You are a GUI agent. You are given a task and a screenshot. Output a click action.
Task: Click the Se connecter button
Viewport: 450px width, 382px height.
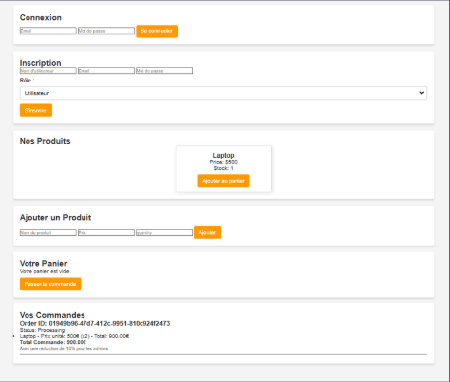tap(157, 31)
